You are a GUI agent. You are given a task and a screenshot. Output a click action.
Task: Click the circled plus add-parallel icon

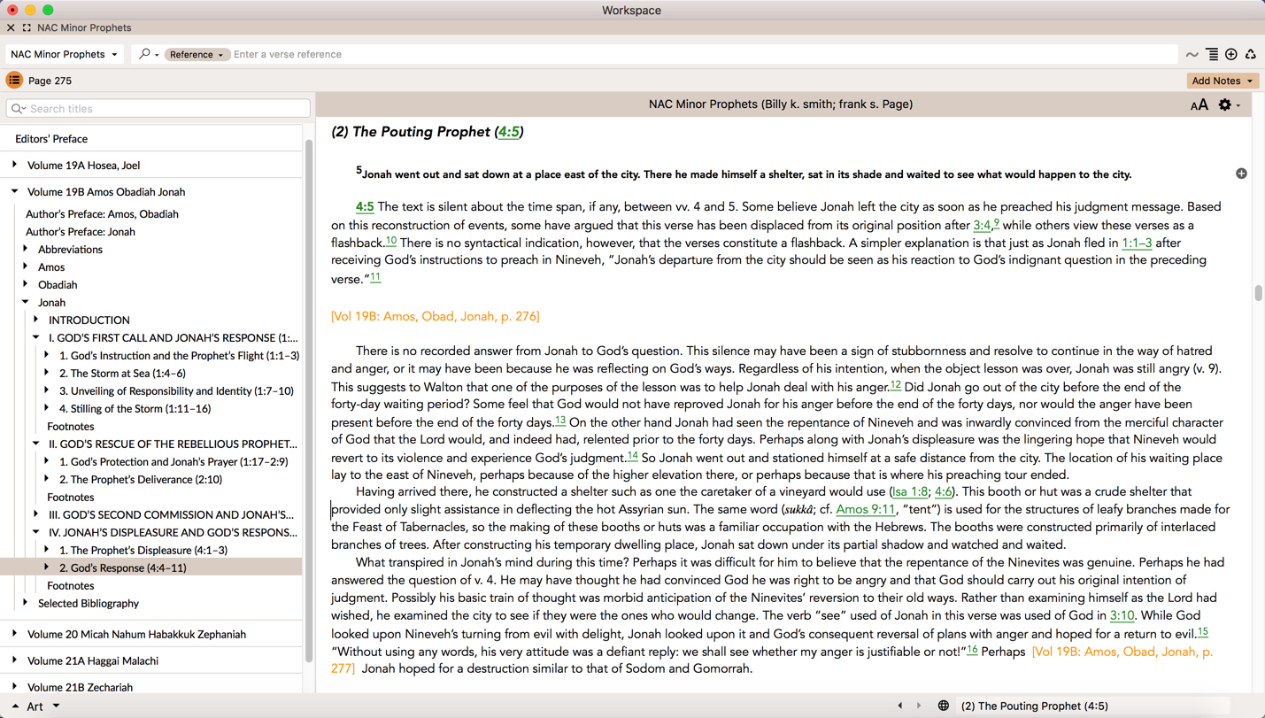coord(1230,55)
